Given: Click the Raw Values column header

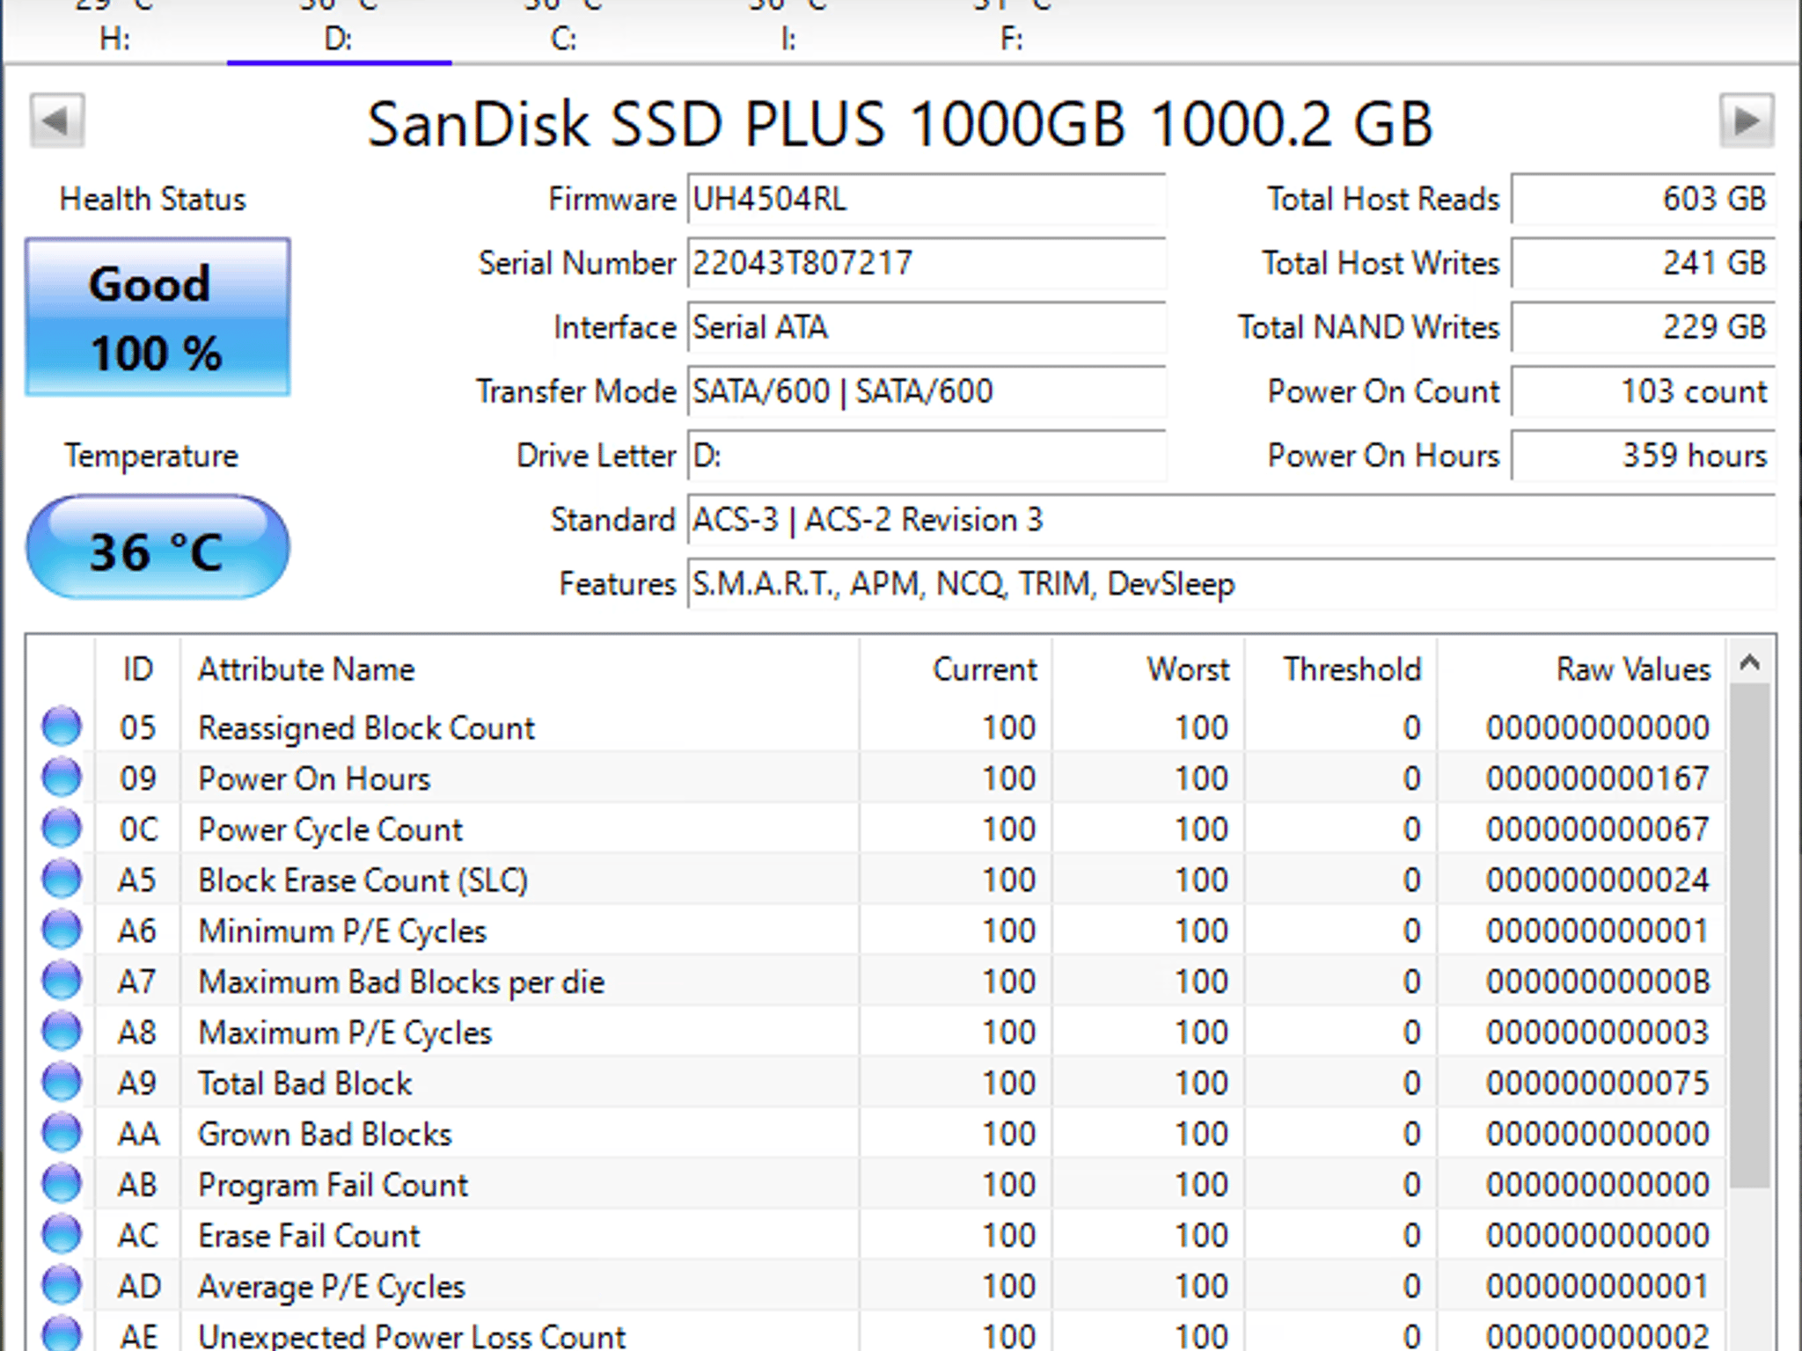Looking at the screenshot, I should [1581, 670].
